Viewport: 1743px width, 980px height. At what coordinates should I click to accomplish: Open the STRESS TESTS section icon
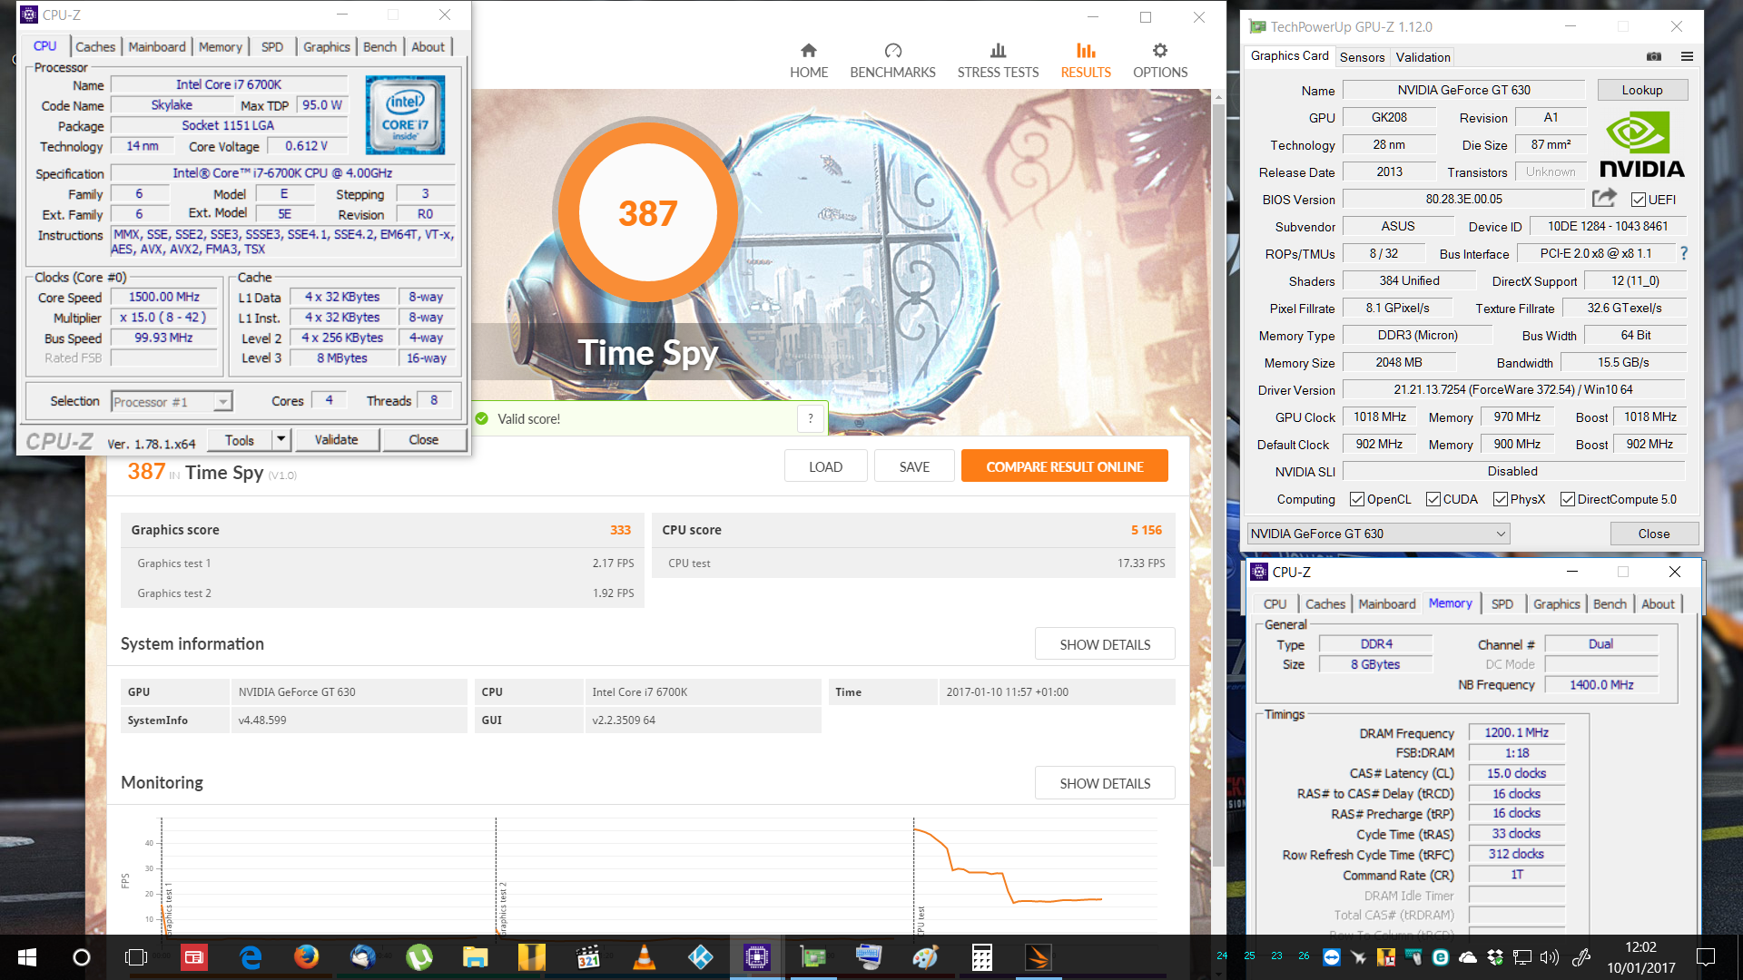tap(998, 51)
